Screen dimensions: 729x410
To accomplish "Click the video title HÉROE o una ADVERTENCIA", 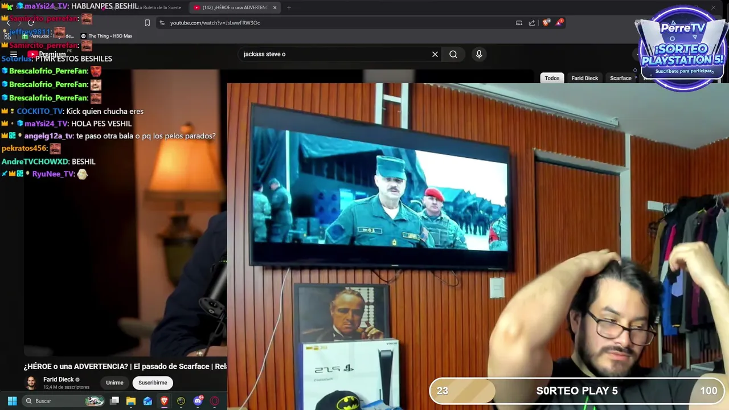I will (x=125, y=366).
